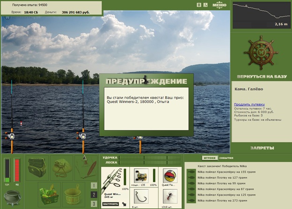
Task: Open the wooden bucket icon
Action: (73, 194)
